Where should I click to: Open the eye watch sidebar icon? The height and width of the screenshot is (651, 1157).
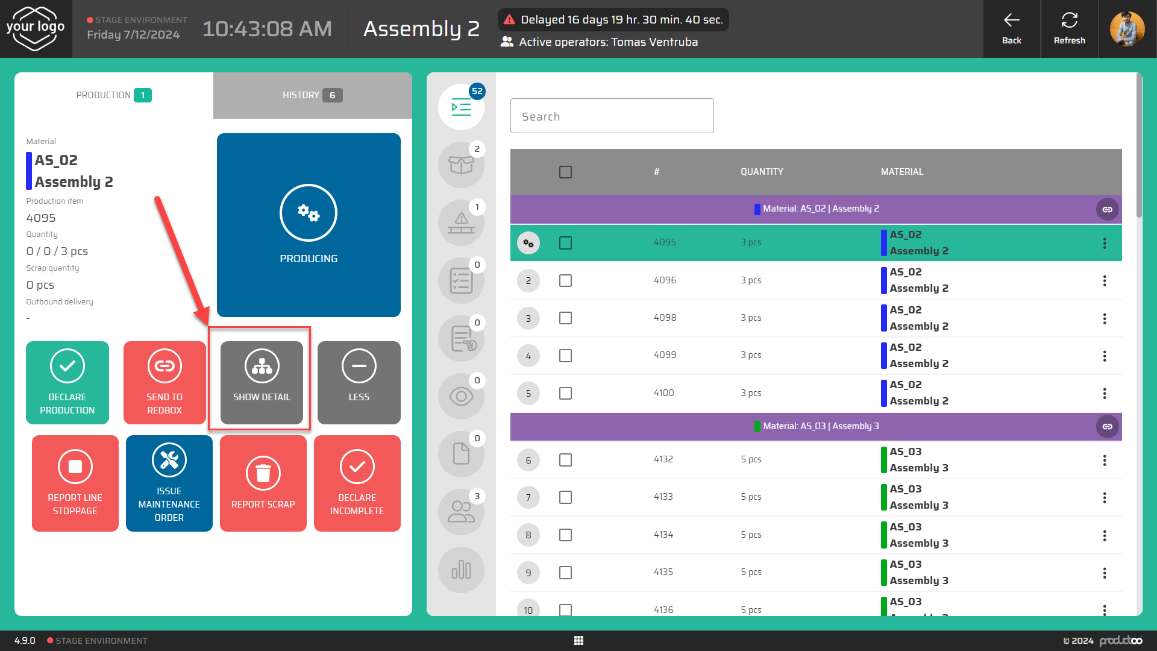coord(461,397)
